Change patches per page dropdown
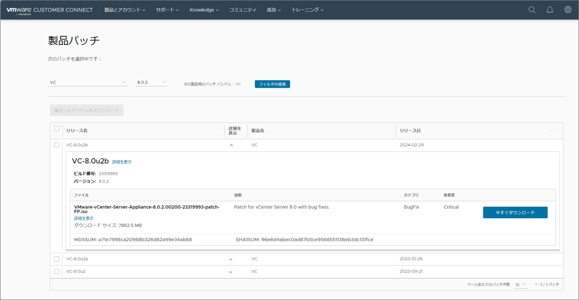The image size is (579, 300). (x=520, y=285)
